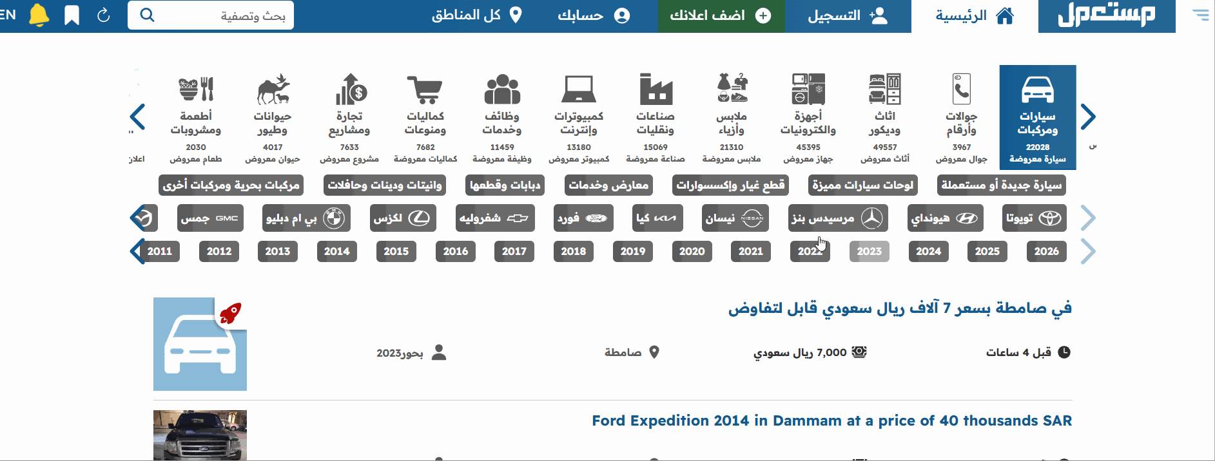This screenshot has height=461, width=1215.
Task: Select the Food and Drinks category icon
Action: [196, 90]
